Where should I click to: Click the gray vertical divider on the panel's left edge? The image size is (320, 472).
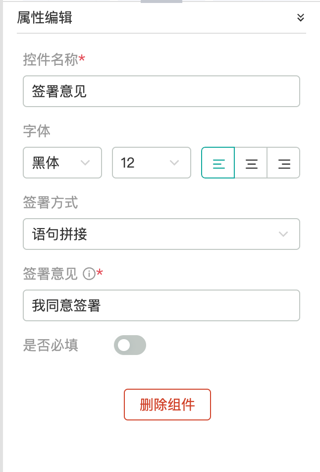[x=1, y=236]
